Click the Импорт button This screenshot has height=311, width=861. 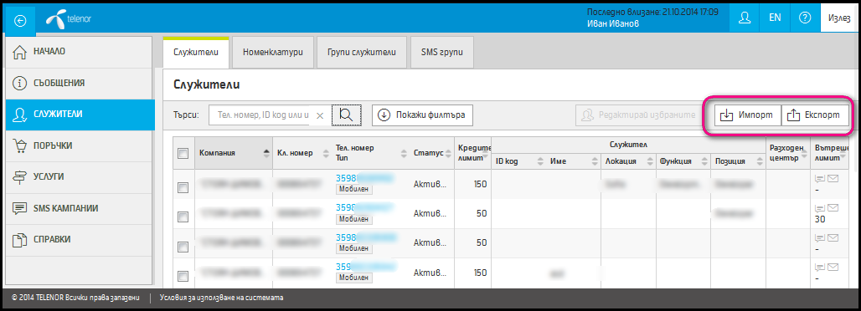tap(747, 115)
